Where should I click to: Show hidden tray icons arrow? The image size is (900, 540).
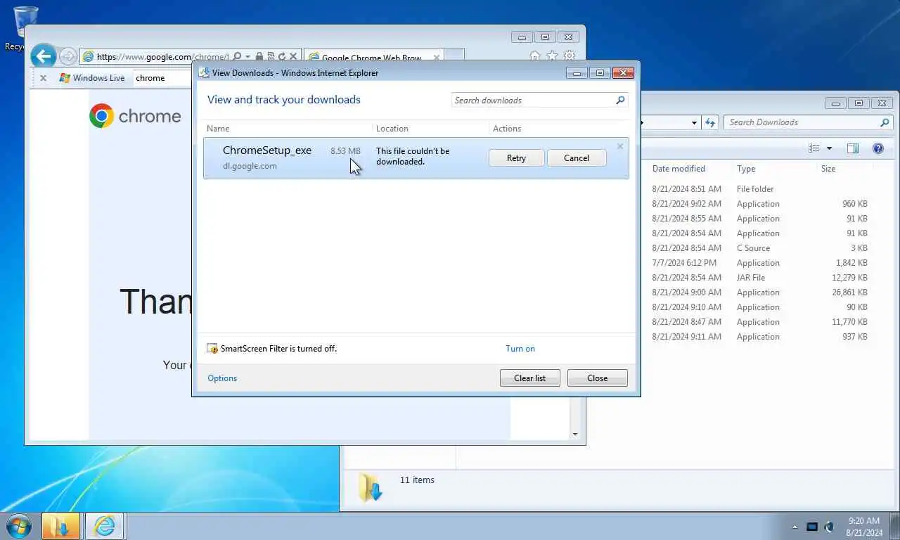(x=795, y=527)
